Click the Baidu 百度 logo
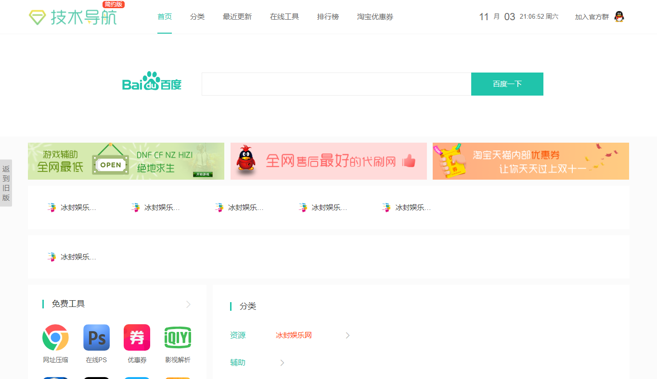This screenshot has height=379, width=657. click(x=152, y=82)
